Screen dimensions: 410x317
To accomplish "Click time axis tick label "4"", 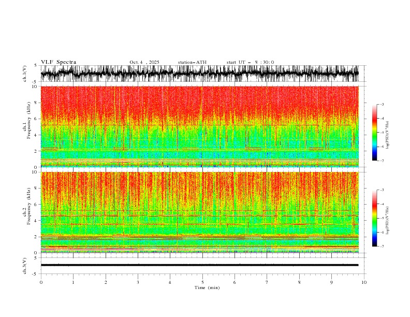I will pos(170,282).
